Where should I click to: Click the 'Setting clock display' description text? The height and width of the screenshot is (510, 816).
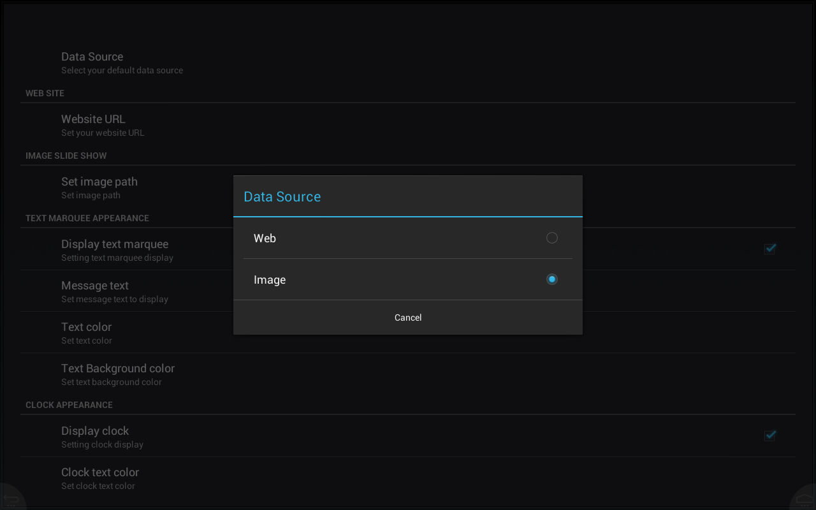[102, 445]
